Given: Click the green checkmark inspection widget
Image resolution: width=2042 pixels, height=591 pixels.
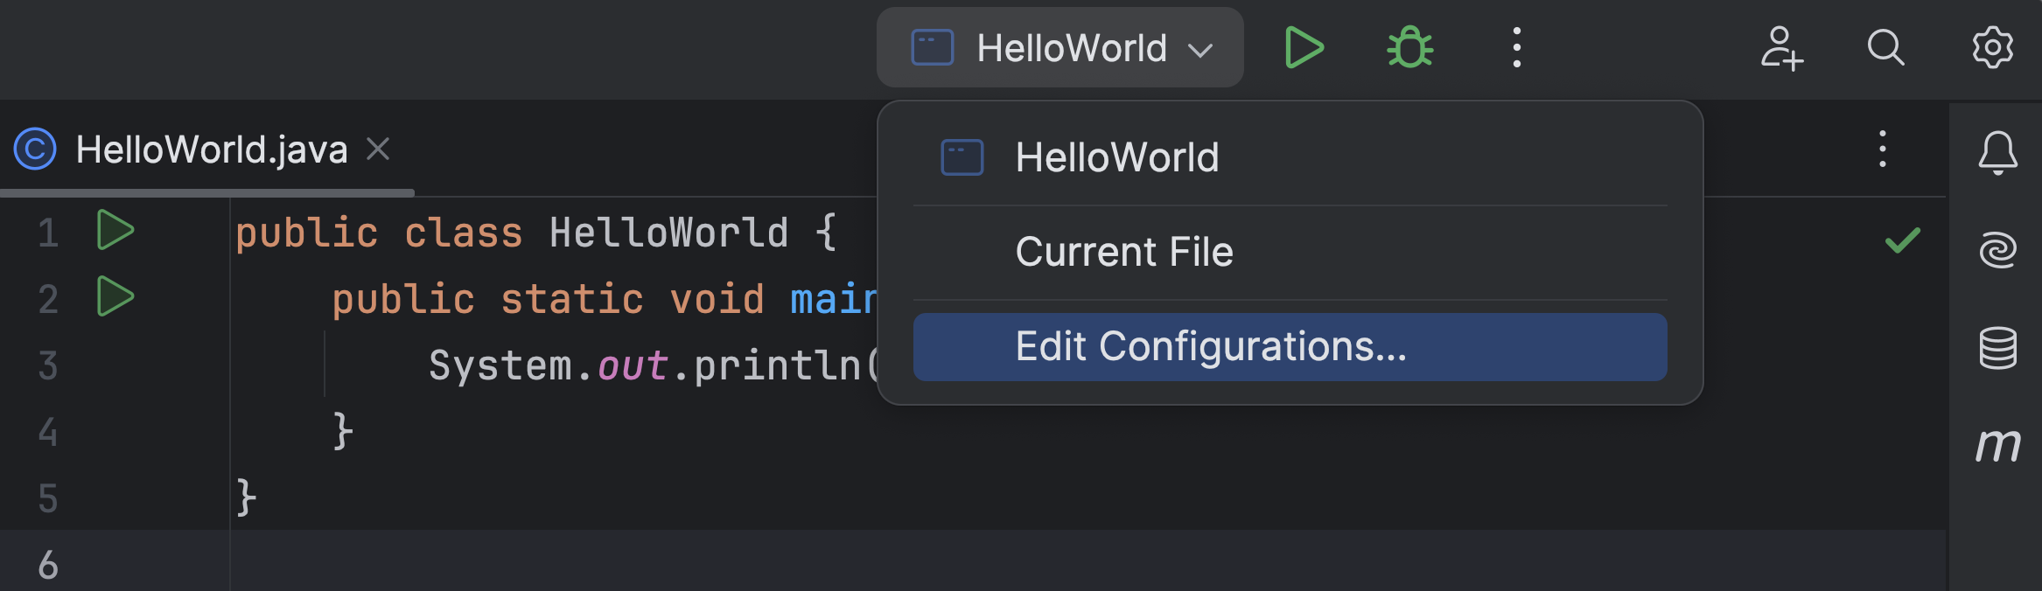Looking at the screenshot, I should point(1902,240).
